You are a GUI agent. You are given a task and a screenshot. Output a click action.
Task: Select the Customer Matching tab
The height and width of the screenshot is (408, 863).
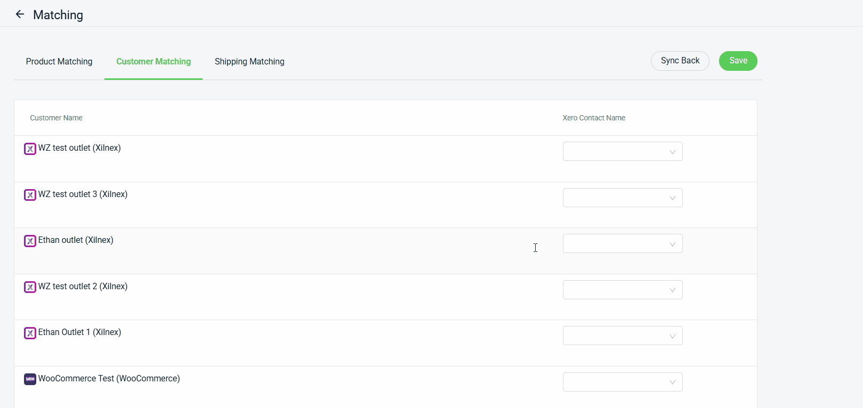click(x=154, y=62)
